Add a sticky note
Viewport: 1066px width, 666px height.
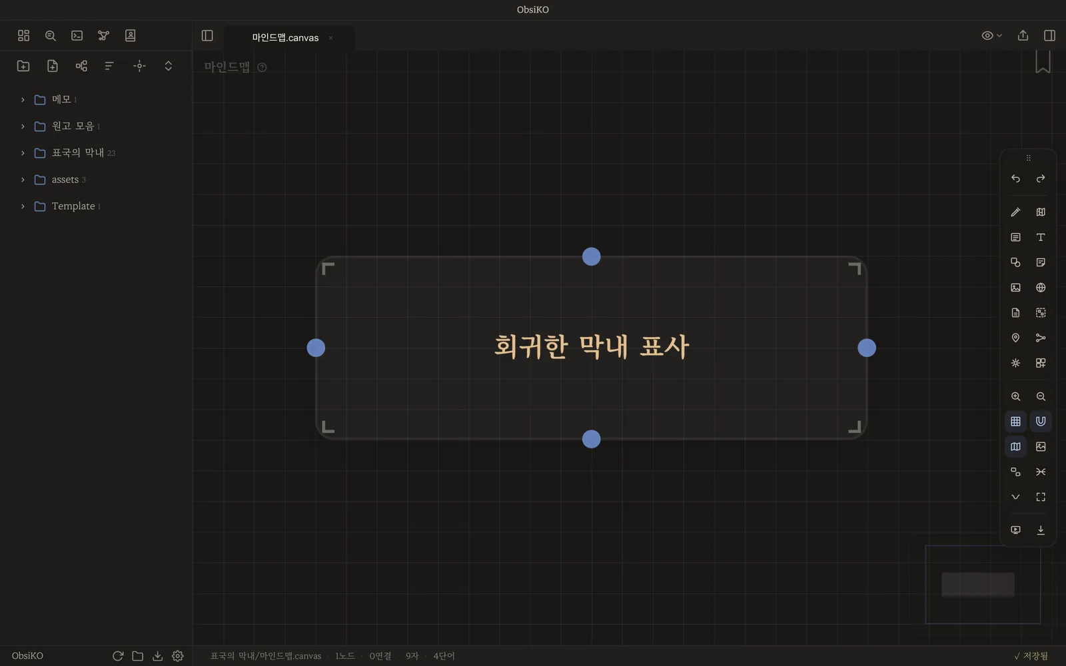click(1041, 262)
